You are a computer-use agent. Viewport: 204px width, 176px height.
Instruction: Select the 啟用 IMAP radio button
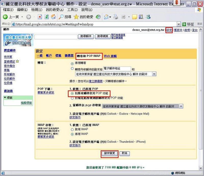pyautogui.click(x=72, y=129)
